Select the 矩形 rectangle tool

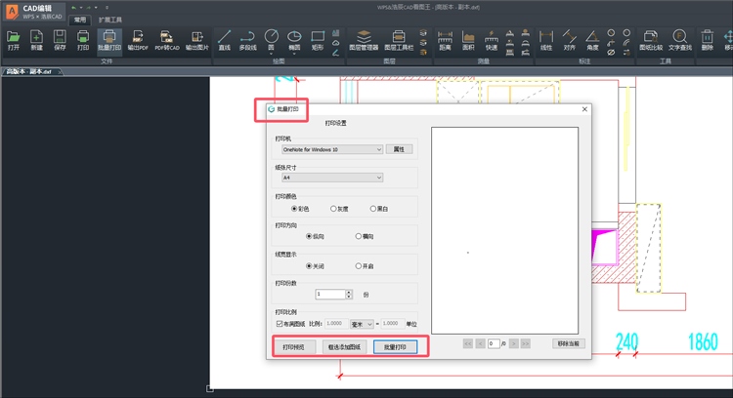[318, 39]
